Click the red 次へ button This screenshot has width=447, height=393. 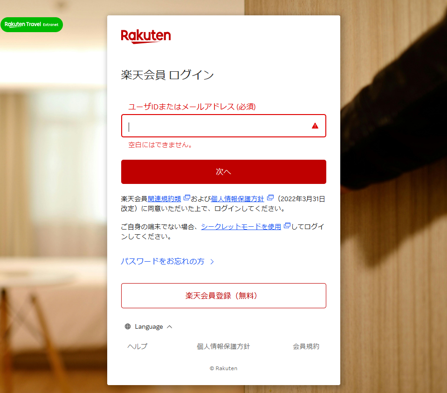[x=224, y=172]
